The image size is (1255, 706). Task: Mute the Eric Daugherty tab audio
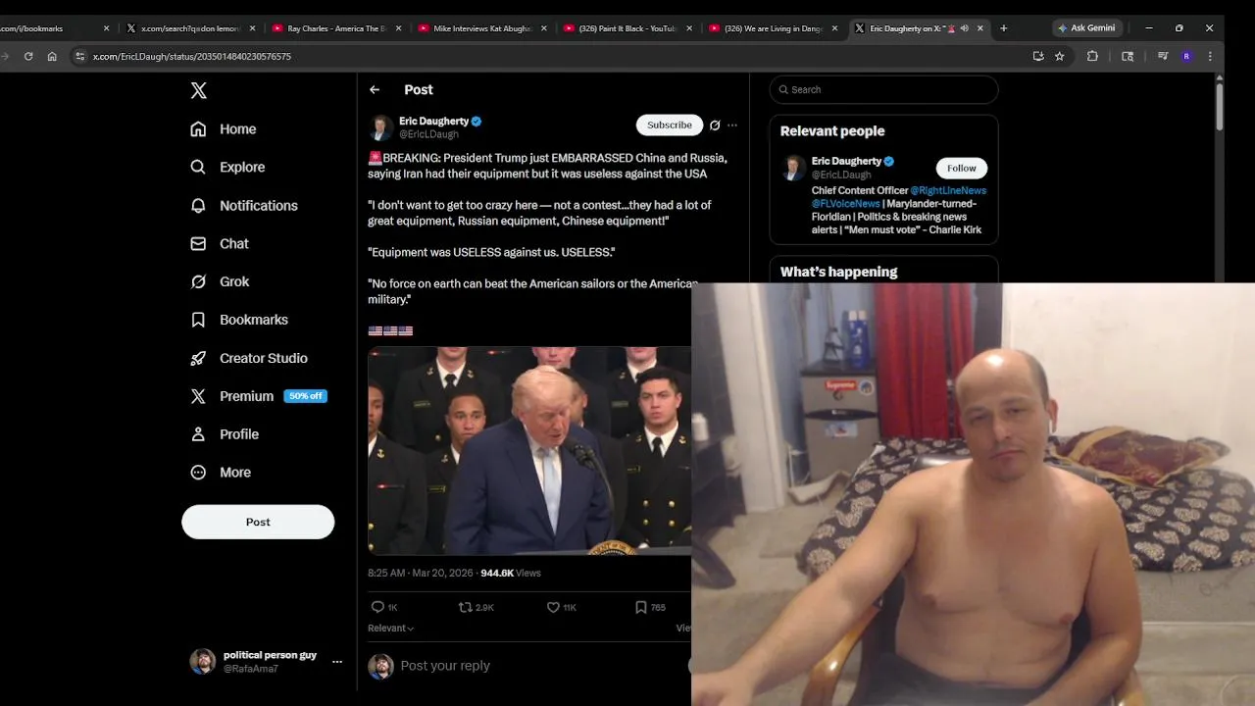point(965,28)
